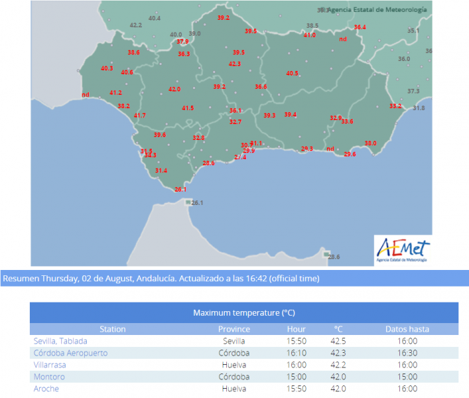Open the Sevilla, Tablada station link
469x398 pixels.
[x=60, y=341]
